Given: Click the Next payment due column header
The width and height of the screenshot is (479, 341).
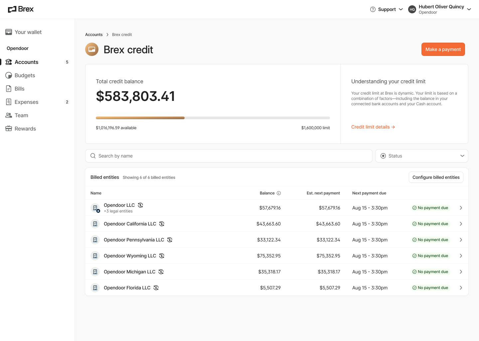Looking at the screenshot, I should click(x=369, y=193).
